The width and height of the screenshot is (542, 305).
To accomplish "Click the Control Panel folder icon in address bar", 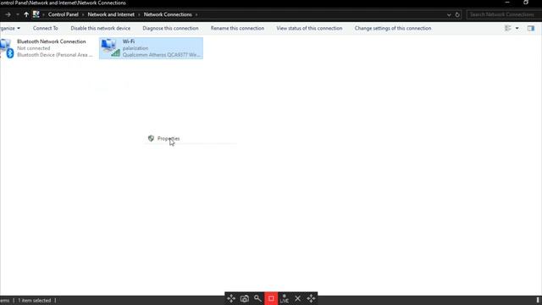I will pos(36,14).
